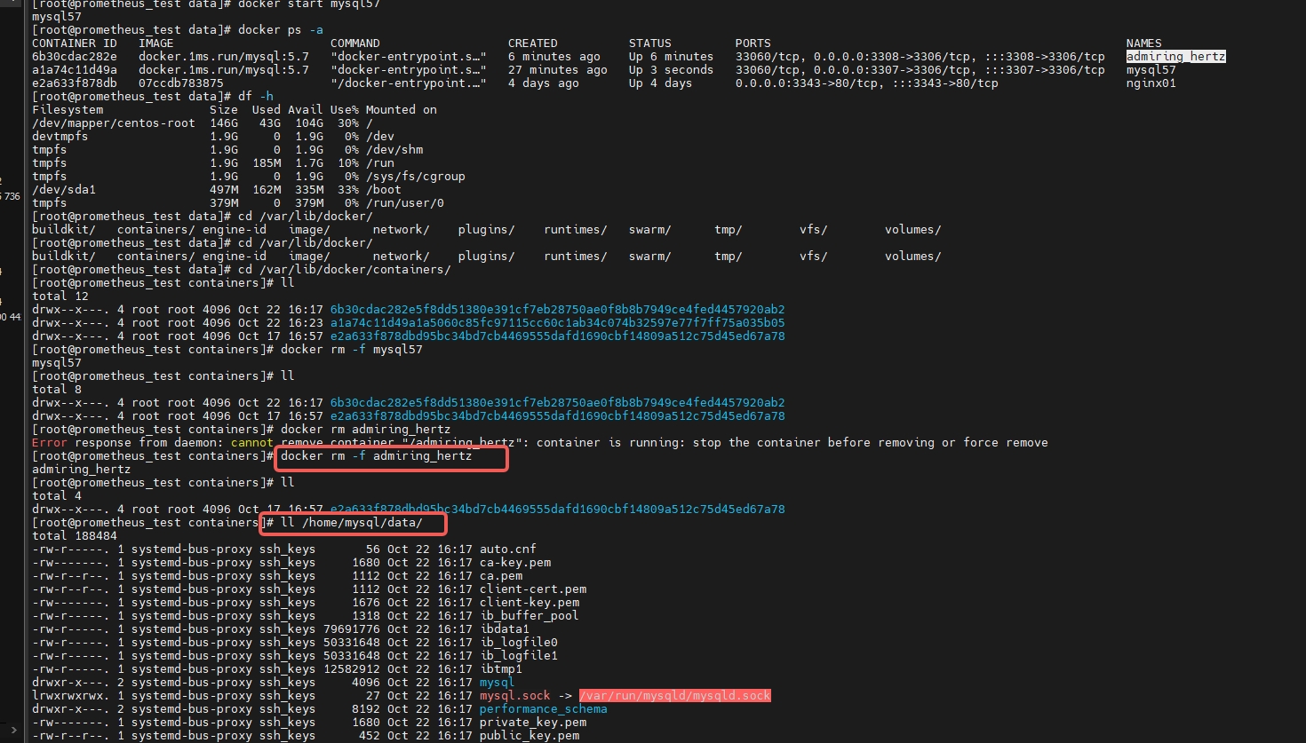Click the ib_logfile1 file name
The width and height of the screenshot is (1306, 743).
click(518, 656)
